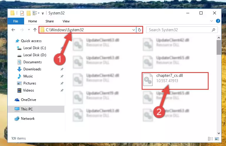
Task: Switch to details view icon in status bar
Action: (x=210, y=139)
